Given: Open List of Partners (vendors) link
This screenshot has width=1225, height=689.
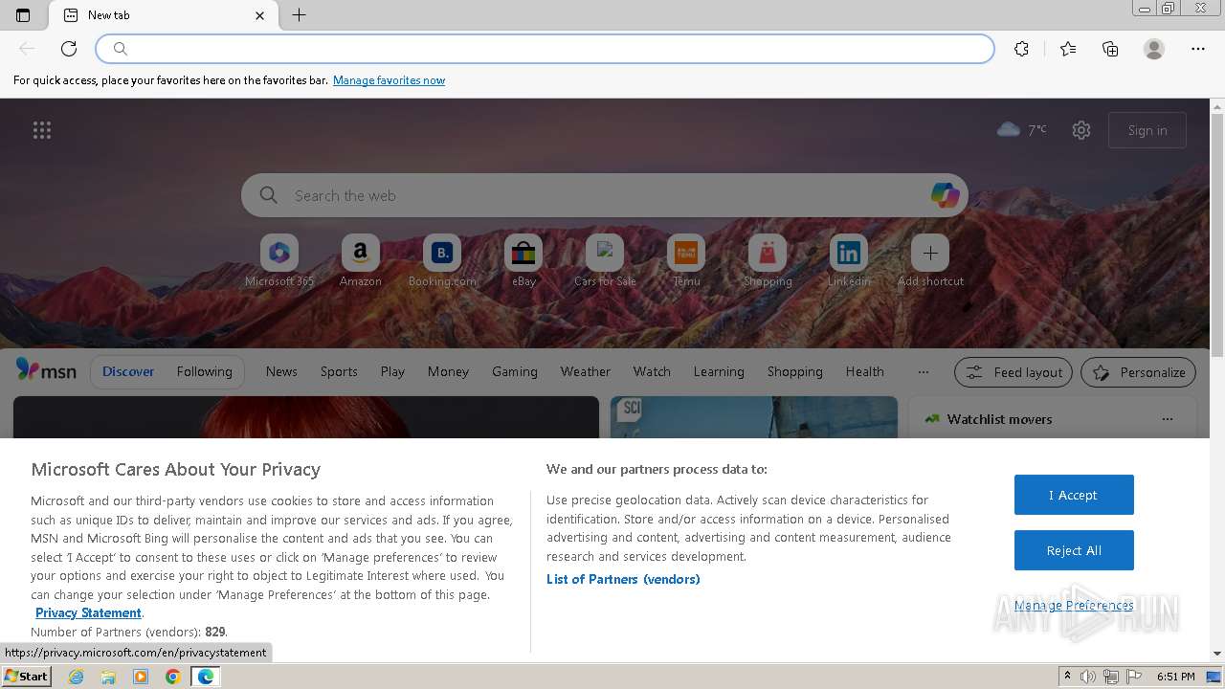Looking at the screenshot, I should click(x=623, y=579).
